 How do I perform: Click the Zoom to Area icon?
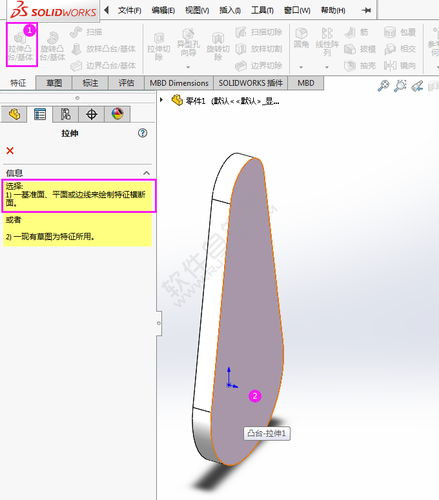click(x=400, y=86)
